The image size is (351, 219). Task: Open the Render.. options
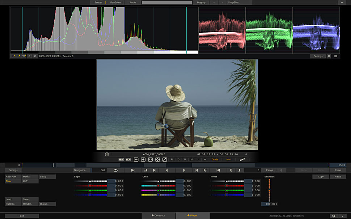pyautogui.click(x=30, y=204)
